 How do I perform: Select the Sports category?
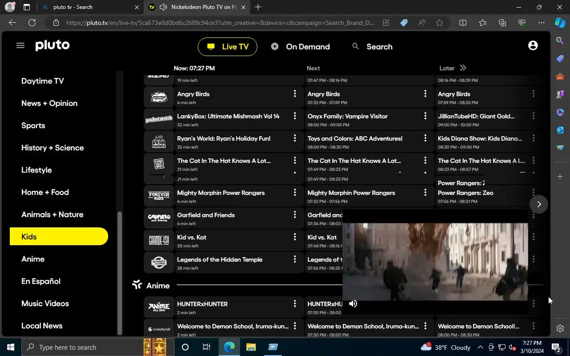(33, 125)
